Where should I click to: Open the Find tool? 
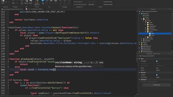(x=22, y=1)
